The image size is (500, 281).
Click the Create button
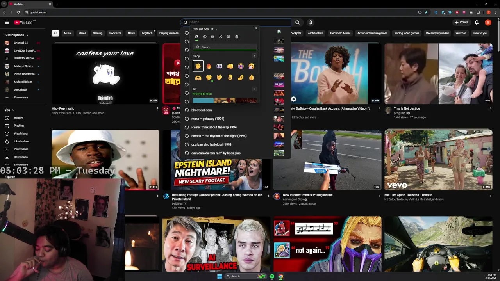pos(461,22)
